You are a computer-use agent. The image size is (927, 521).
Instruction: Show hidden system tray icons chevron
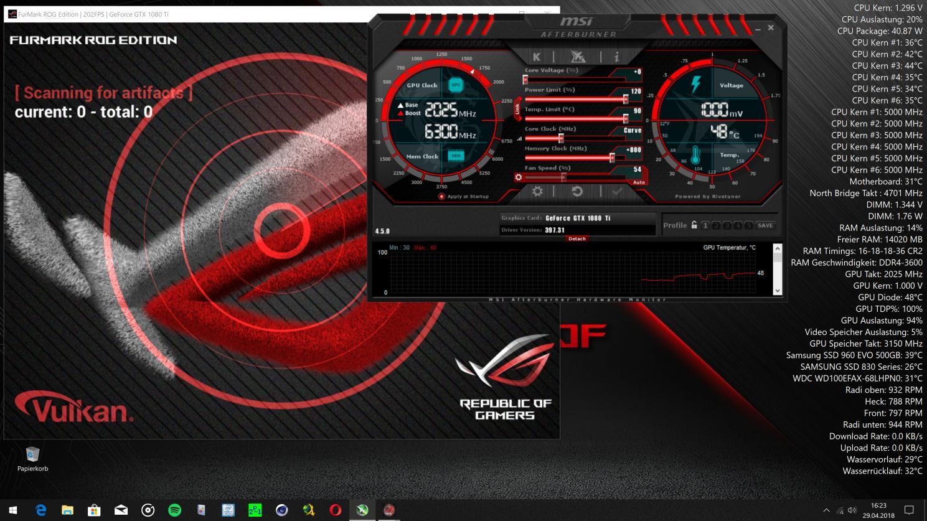tap(826, 510)
